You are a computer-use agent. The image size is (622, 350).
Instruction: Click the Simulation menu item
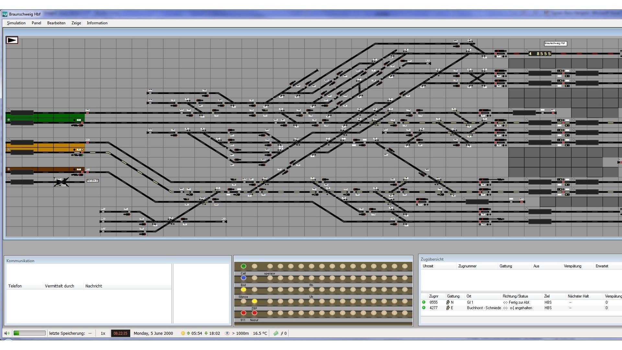(x=16, y=23)
